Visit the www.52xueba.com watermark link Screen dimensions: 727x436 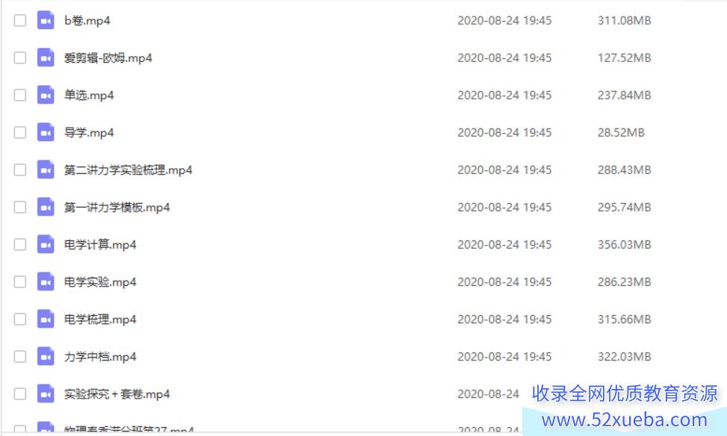pyautogui.click(x=624, y=420)
